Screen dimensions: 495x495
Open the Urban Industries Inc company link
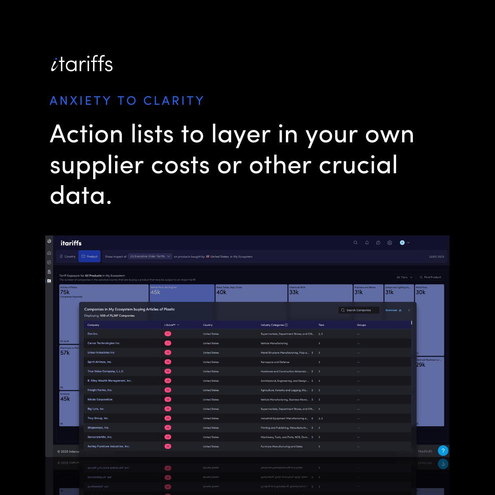point(101,353)
